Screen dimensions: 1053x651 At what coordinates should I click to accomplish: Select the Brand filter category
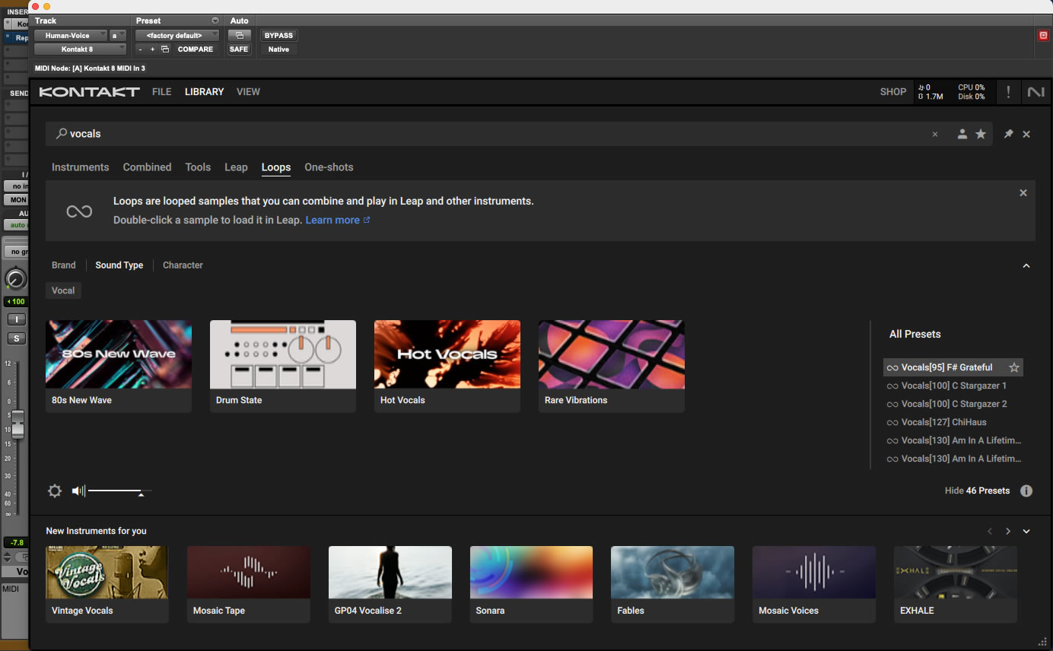tap(64, 265)
